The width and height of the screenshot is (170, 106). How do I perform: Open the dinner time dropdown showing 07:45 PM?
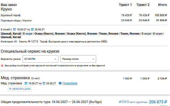(x=40, y=59)
